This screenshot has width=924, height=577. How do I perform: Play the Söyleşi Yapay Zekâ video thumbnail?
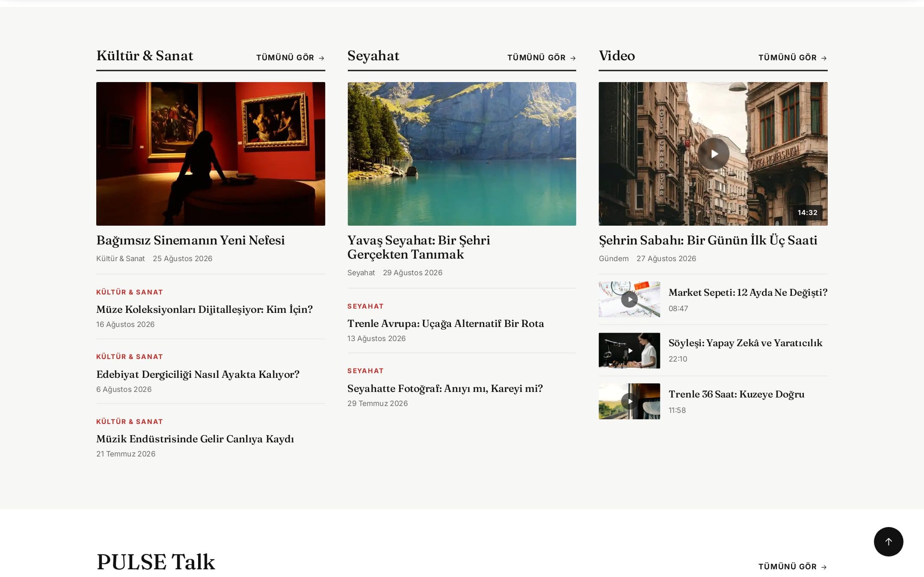point(629,350)
